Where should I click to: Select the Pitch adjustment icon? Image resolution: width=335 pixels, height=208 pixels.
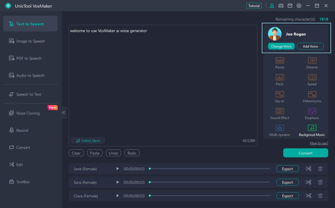click(x=280, y=77)
